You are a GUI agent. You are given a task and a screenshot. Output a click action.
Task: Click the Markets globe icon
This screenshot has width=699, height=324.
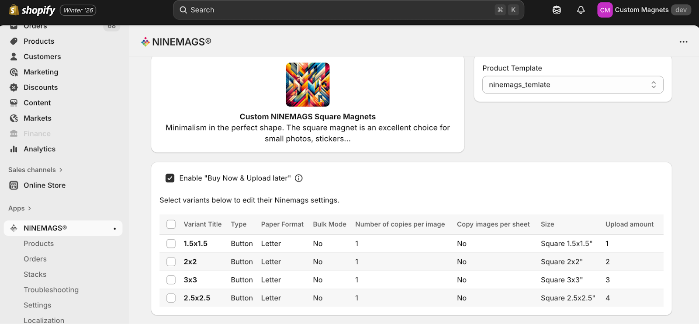click(x=14, y=118)
